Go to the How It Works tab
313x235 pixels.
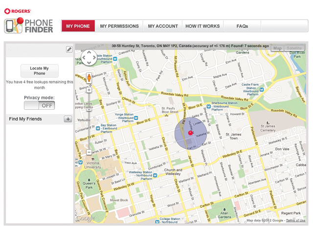[202, 26]
